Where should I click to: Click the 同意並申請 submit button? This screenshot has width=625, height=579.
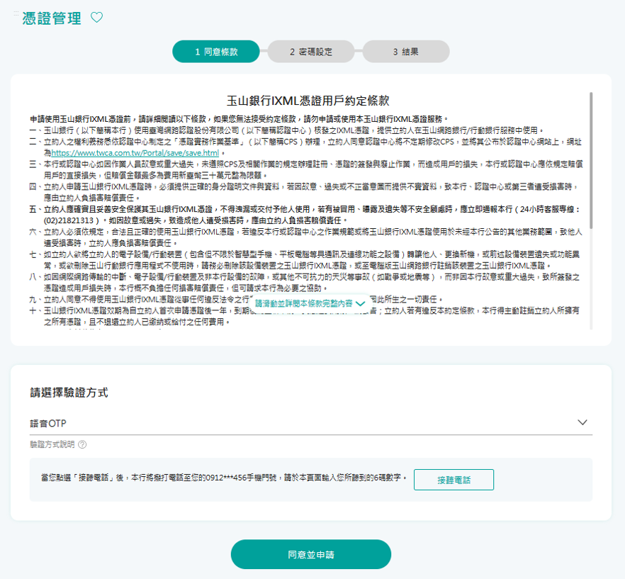tap(311, 554)
